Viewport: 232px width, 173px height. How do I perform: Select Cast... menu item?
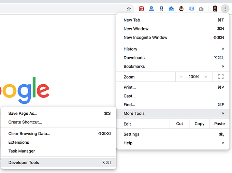[173, 96]
